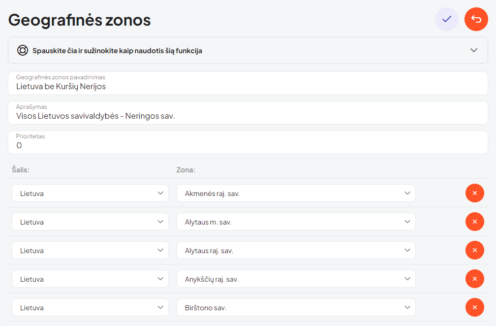Remove the Alytaus raj. sav. zone row
The height and width of the screenshot is (326, 496).
point(474,250)
